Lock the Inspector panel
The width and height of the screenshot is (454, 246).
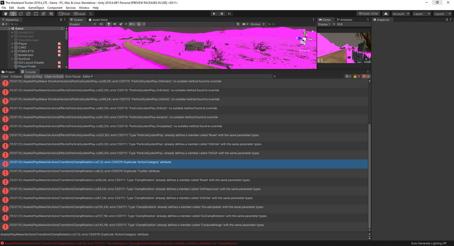[x=447, y=20]
